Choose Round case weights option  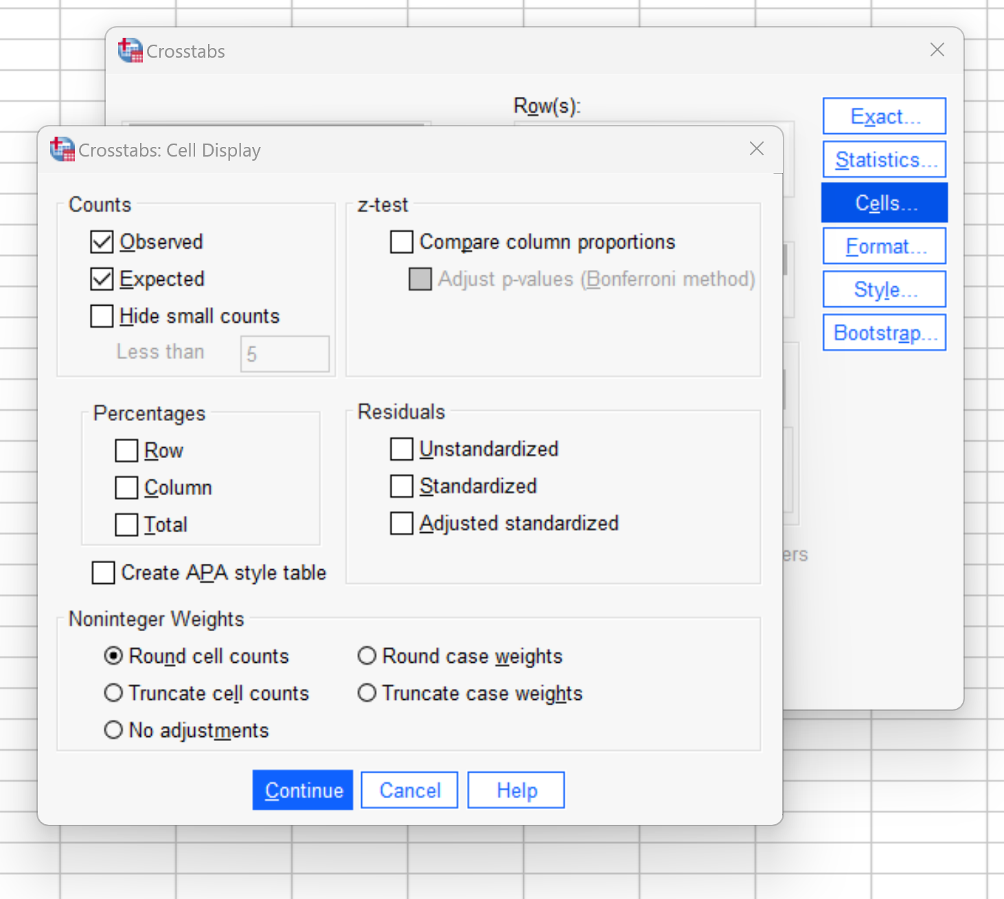367,656
